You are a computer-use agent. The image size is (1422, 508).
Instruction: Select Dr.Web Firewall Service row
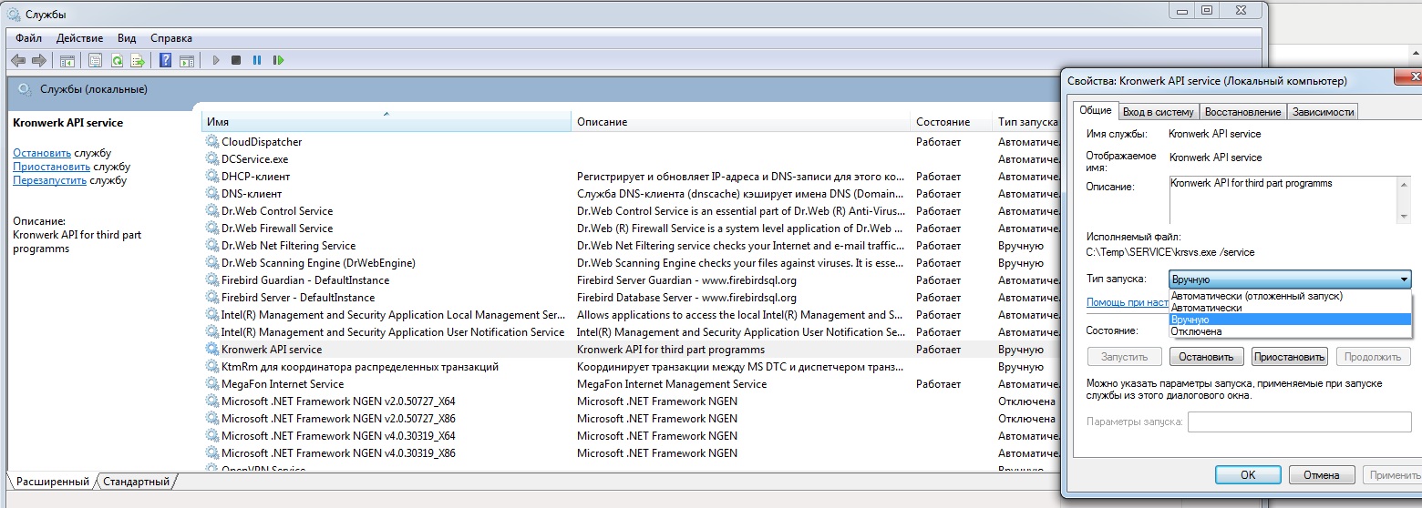631,229
